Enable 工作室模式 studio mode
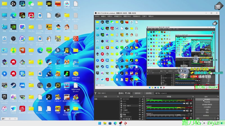Viewport: 225px width, 126px height. 207,107
